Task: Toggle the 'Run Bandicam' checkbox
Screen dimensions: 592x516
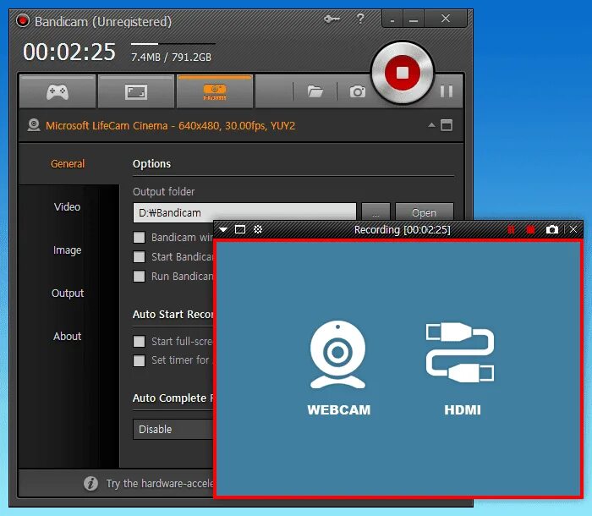Action: [x=139, y=276]
